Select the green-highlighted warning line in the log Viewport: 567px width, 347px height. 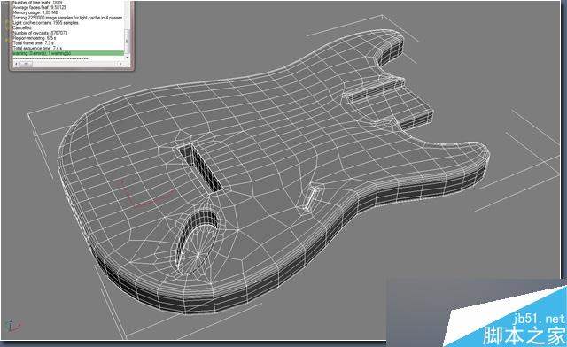[x=68, y=53]
